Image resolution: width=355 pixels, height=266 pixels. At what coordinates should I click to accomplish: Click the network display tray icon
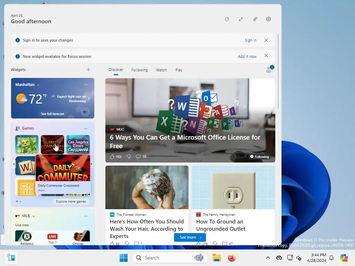point(290,258)
